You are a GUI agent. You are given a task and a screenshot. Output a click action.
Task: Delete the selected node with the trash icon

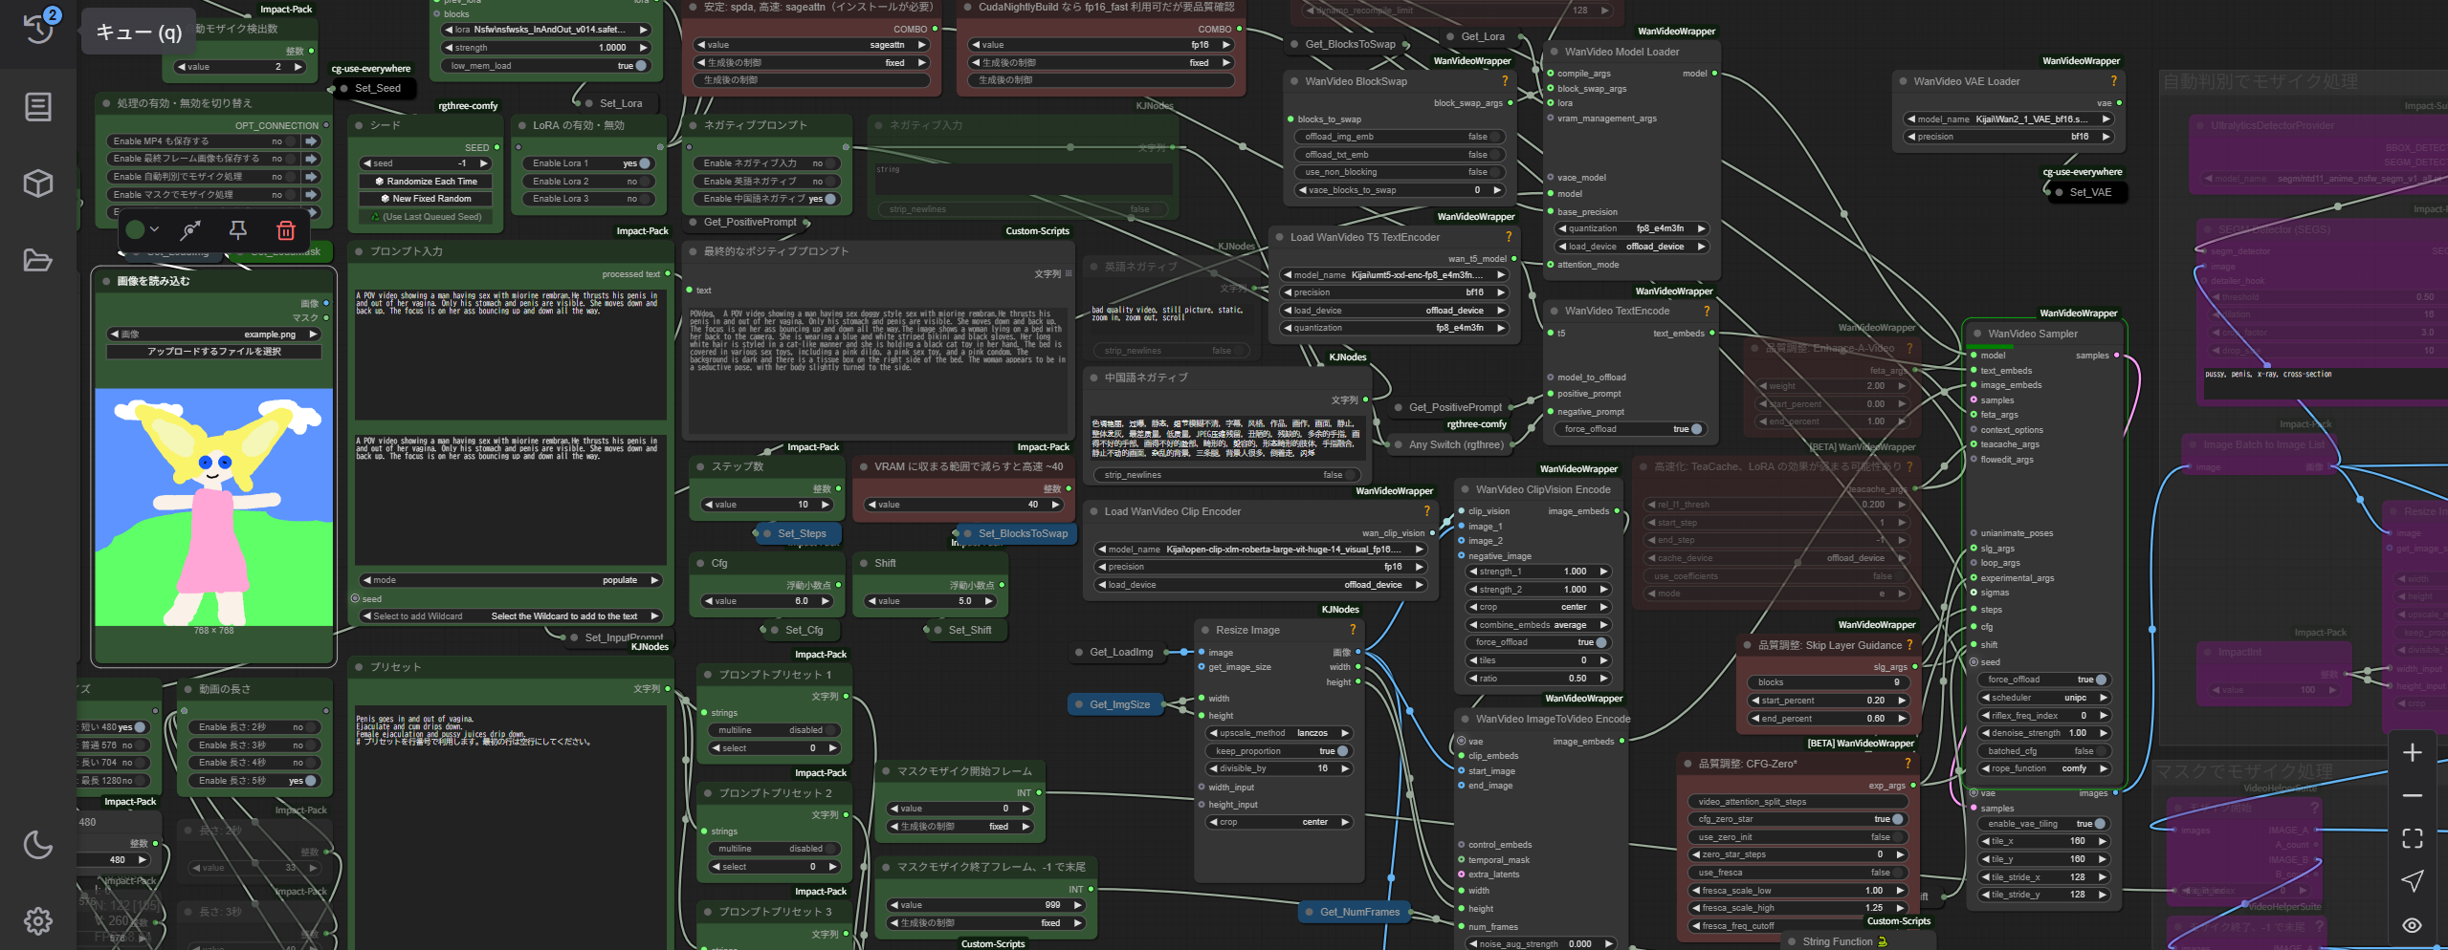click(286, 229)
